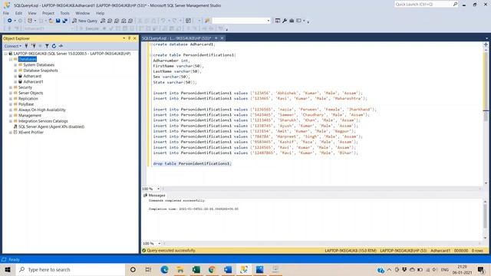Open Object Explorer window position dropdown arrow
491x276 pixels.
124,38
